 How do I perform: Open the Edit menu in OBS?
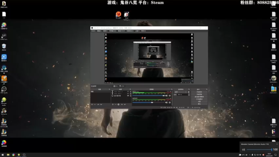tap(99, 31)
